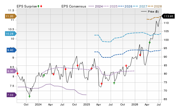Click the 110 label on the price axis
This screenshot has height=106, width=178.
(x=166, y=23)
